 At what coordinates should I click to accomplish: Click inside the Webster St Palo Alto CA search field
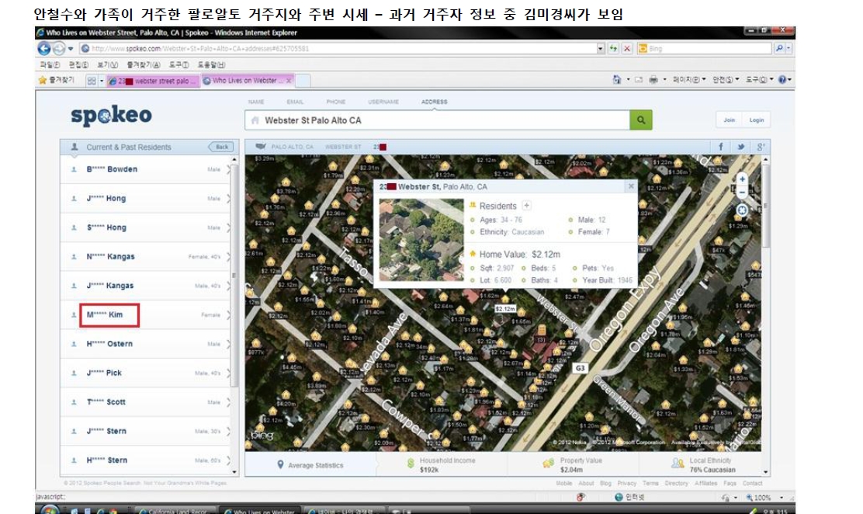(438, 120)
